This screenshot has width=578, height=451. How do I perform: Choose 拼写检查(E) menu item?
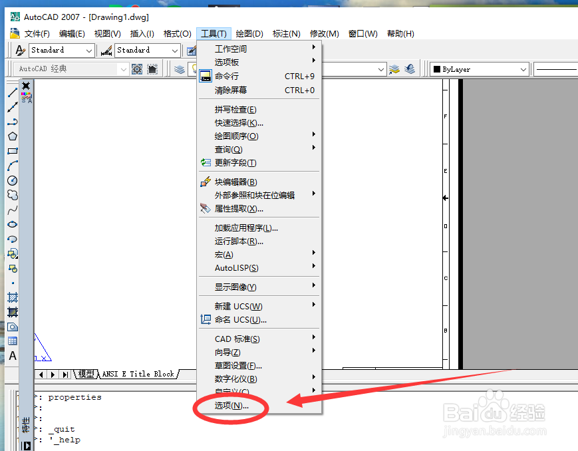[x=259, y=110]
